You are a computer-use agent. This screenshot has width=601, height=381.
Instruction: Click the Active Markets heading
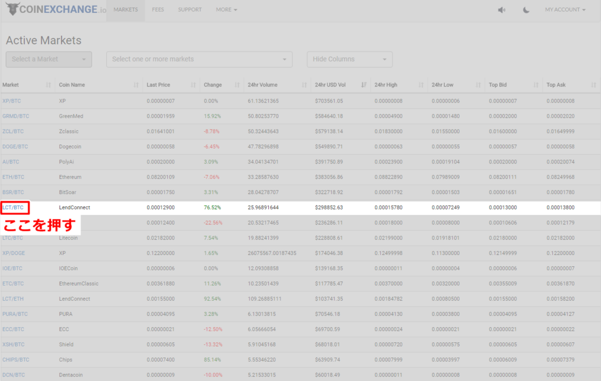point(43,40)
